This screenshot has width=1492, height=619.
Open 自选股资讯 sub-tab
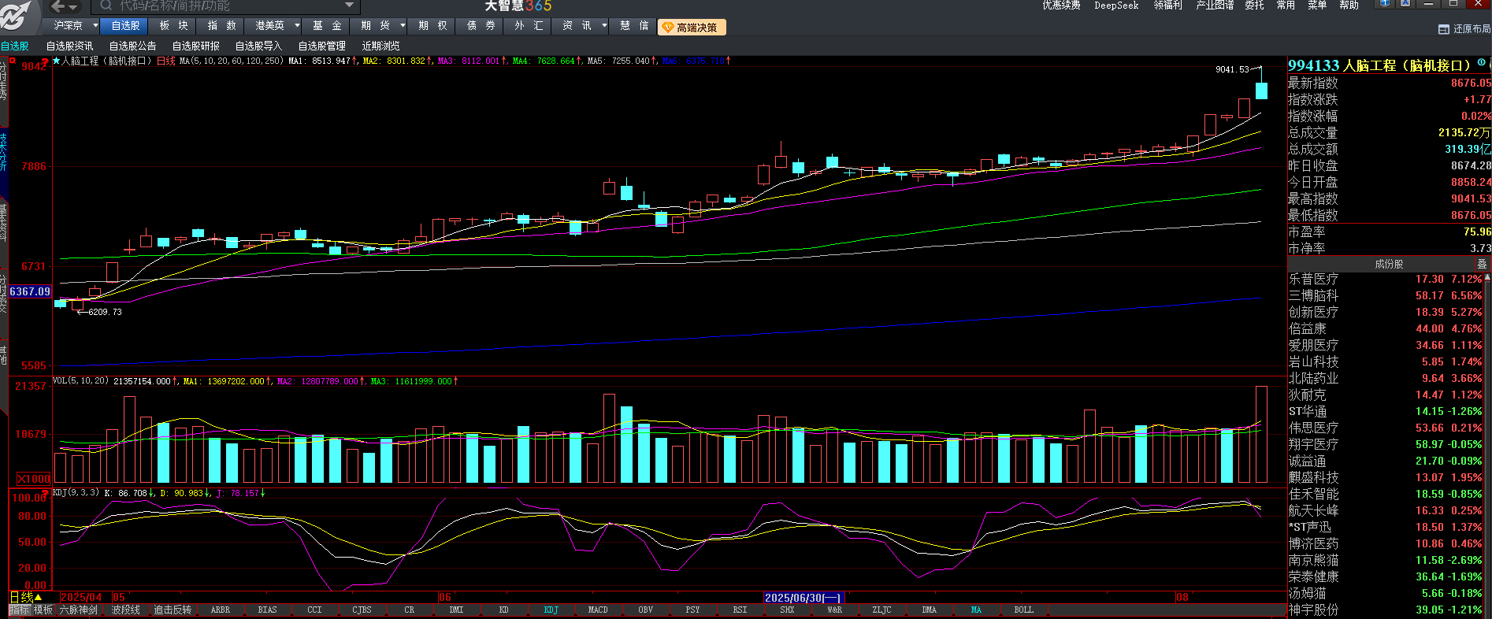pyautogui.click(x=69, y=46)
